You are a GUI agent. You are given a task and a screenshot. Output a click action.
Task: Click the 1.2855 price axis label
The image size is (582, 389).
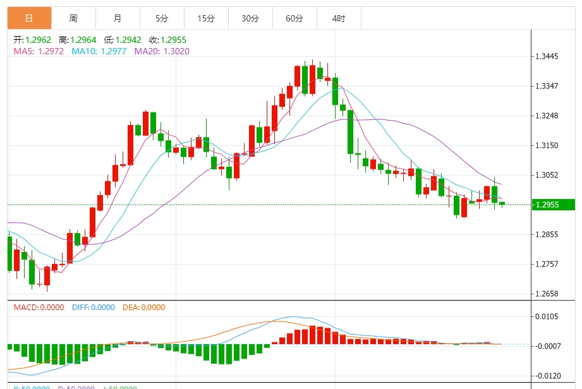pyautogui.click(x=547, y=234)
